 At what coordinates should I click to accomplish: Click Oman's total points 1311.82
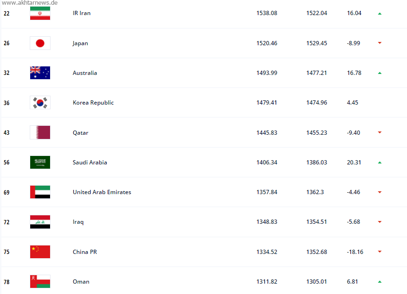(x=267, y=282)
